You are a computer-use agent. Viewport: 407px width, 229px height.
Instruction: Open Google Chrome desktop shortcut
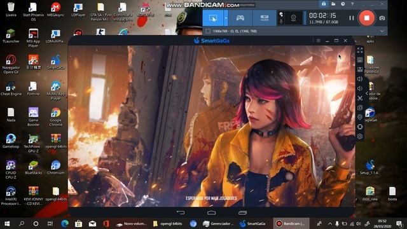click(x=55, y=117)
